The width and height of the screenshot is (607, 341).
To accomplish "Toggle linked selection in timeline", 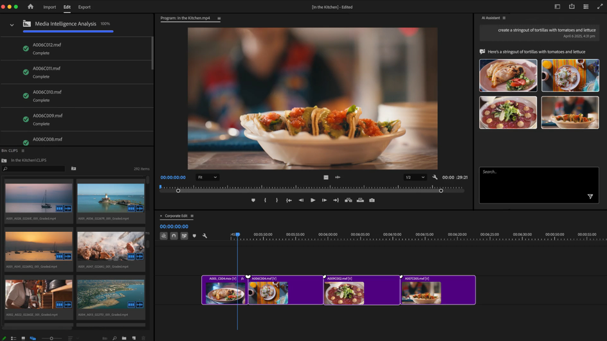I will (185, 236).
